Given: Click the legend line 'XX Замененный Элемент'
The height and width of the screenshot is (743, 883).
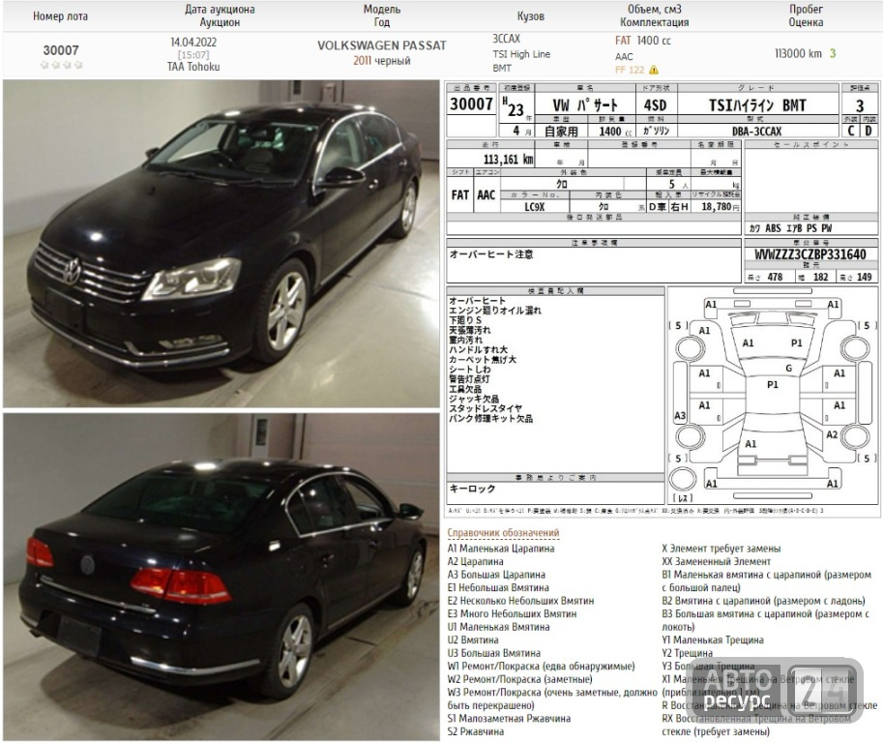Looking at the screenshot, I should pyautogui.click(x=717, y=561).
